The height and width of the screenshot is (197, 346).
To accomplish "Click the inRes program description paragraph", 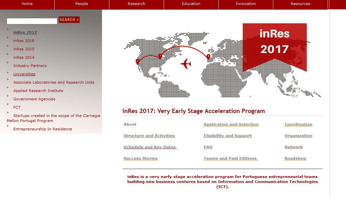I will [x=222, y=182].
